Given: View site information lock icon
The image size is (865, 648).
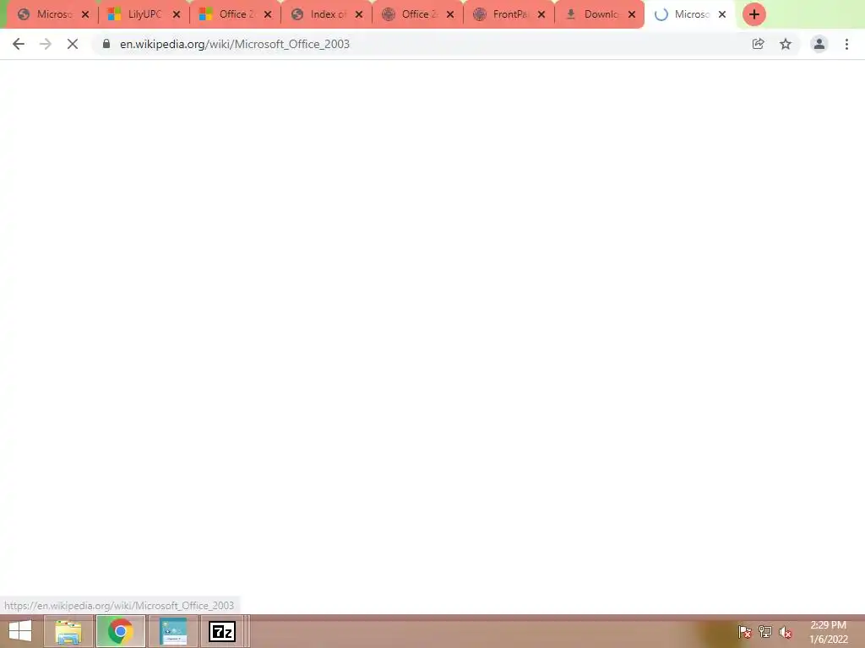Looking at the screenshot, I should tap(106, 44).
